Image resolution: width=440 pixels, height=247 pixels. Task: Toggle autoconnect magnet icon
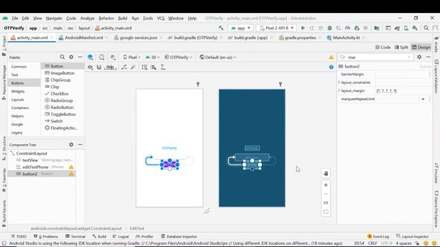coord(99,67)
